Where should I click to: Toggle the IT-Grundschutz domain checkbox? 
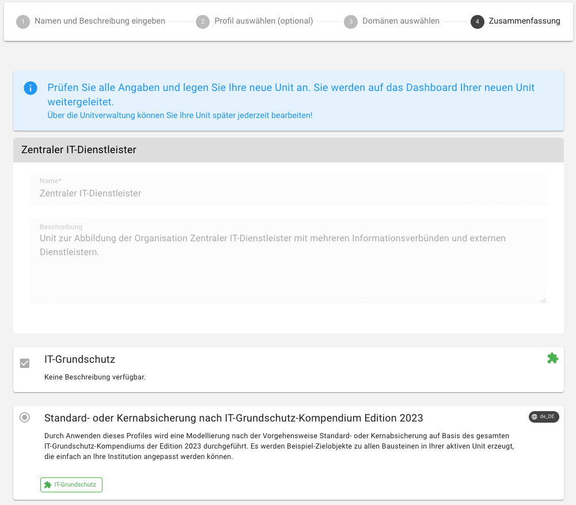(x=25, y=363)
